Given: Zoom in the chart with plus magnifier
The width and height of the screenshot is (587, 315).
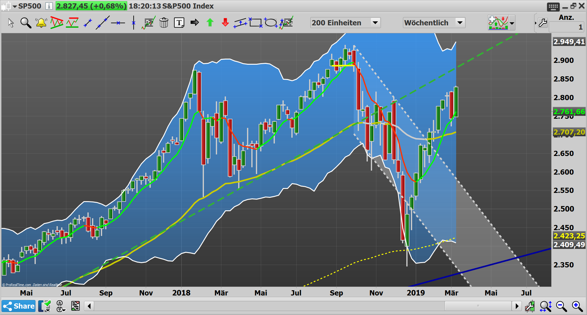Looking at the screenshot, I should point(577,306).
